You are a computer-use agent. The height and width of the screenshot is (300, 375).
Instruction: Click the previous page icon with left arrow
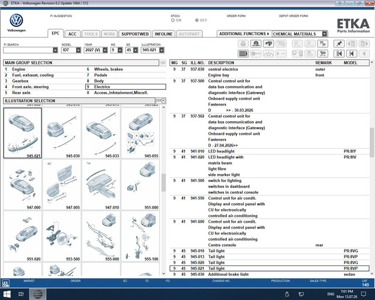352,44
